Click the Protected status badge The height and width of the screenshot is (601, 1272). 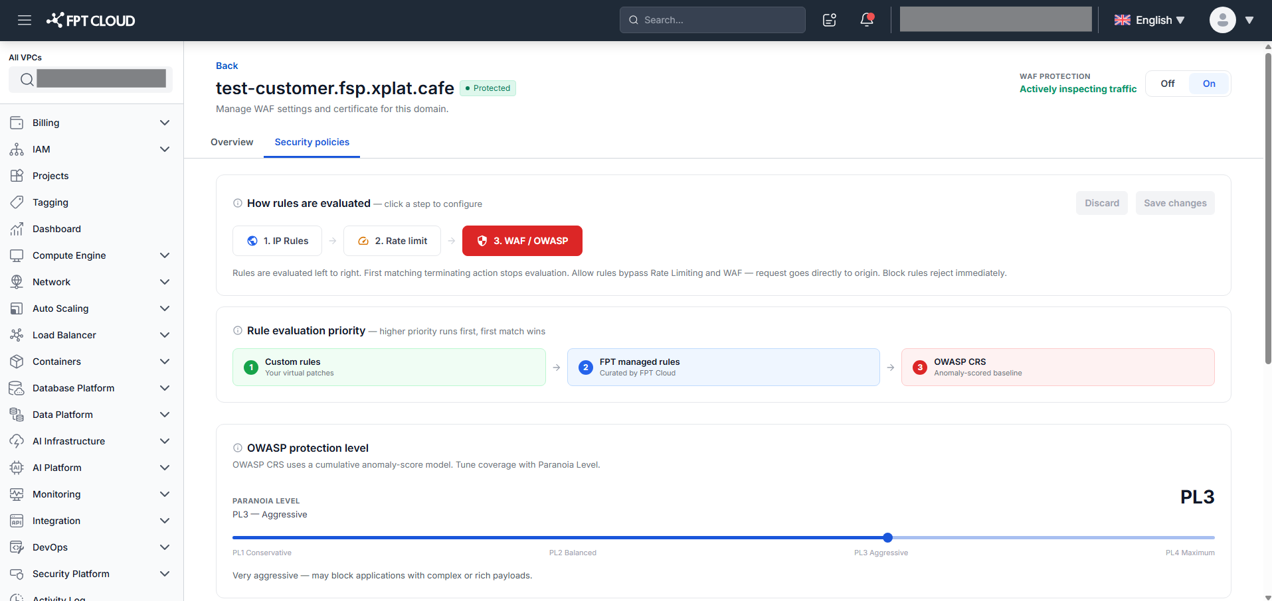[488, 88]
